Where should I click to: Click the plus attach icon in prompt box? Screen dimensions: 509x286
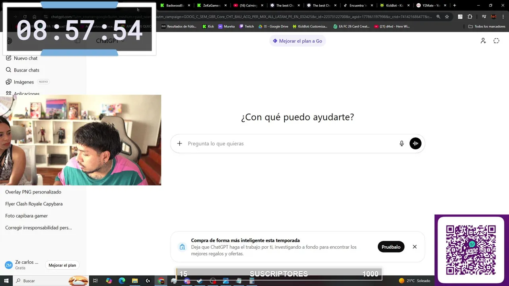pos(179,143)
